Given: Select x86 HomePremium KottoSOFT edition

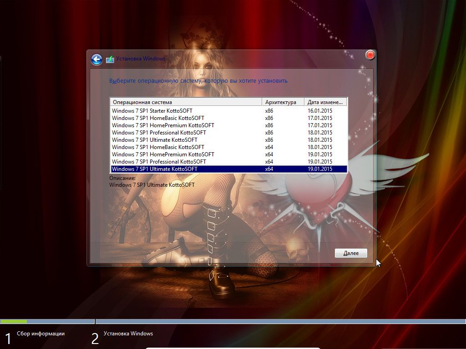Looking at the screenshot, I should tap(228, 125).
